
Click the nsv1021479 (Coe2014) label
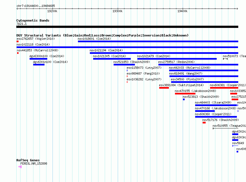click(x=154, y=56)
